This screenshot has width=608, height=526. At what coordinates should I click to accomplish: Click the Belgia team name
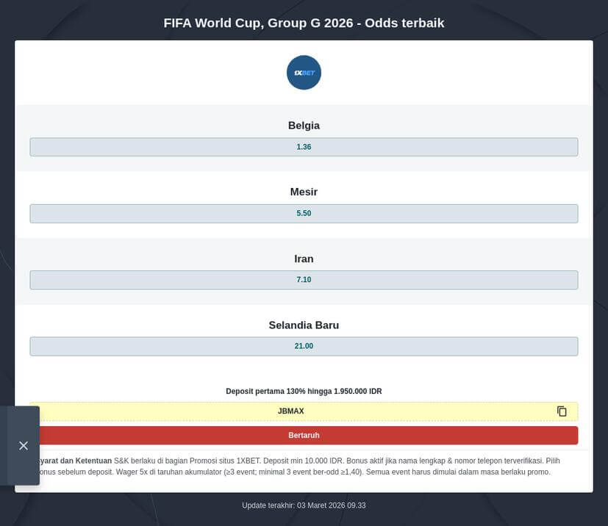pyautogui.click(x=304, y=125)
